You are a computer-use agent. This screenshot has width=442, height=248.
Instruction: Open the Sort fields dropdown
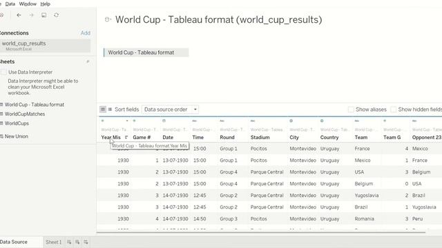point(170,110)
